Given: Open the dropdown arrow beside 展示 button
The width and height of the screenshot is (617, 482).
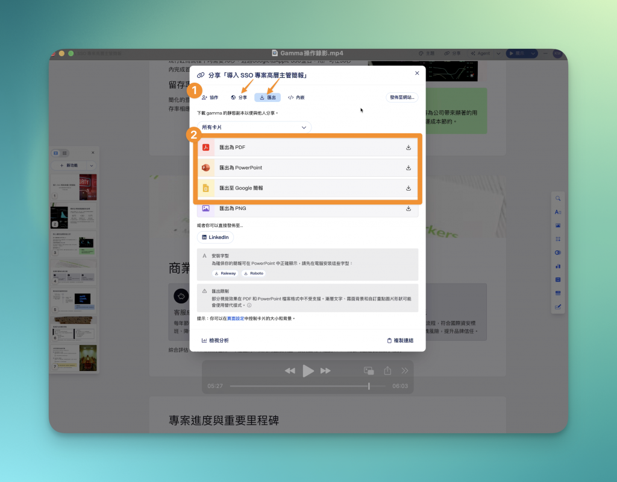Looking at the screenshot, I should [533, 54].
